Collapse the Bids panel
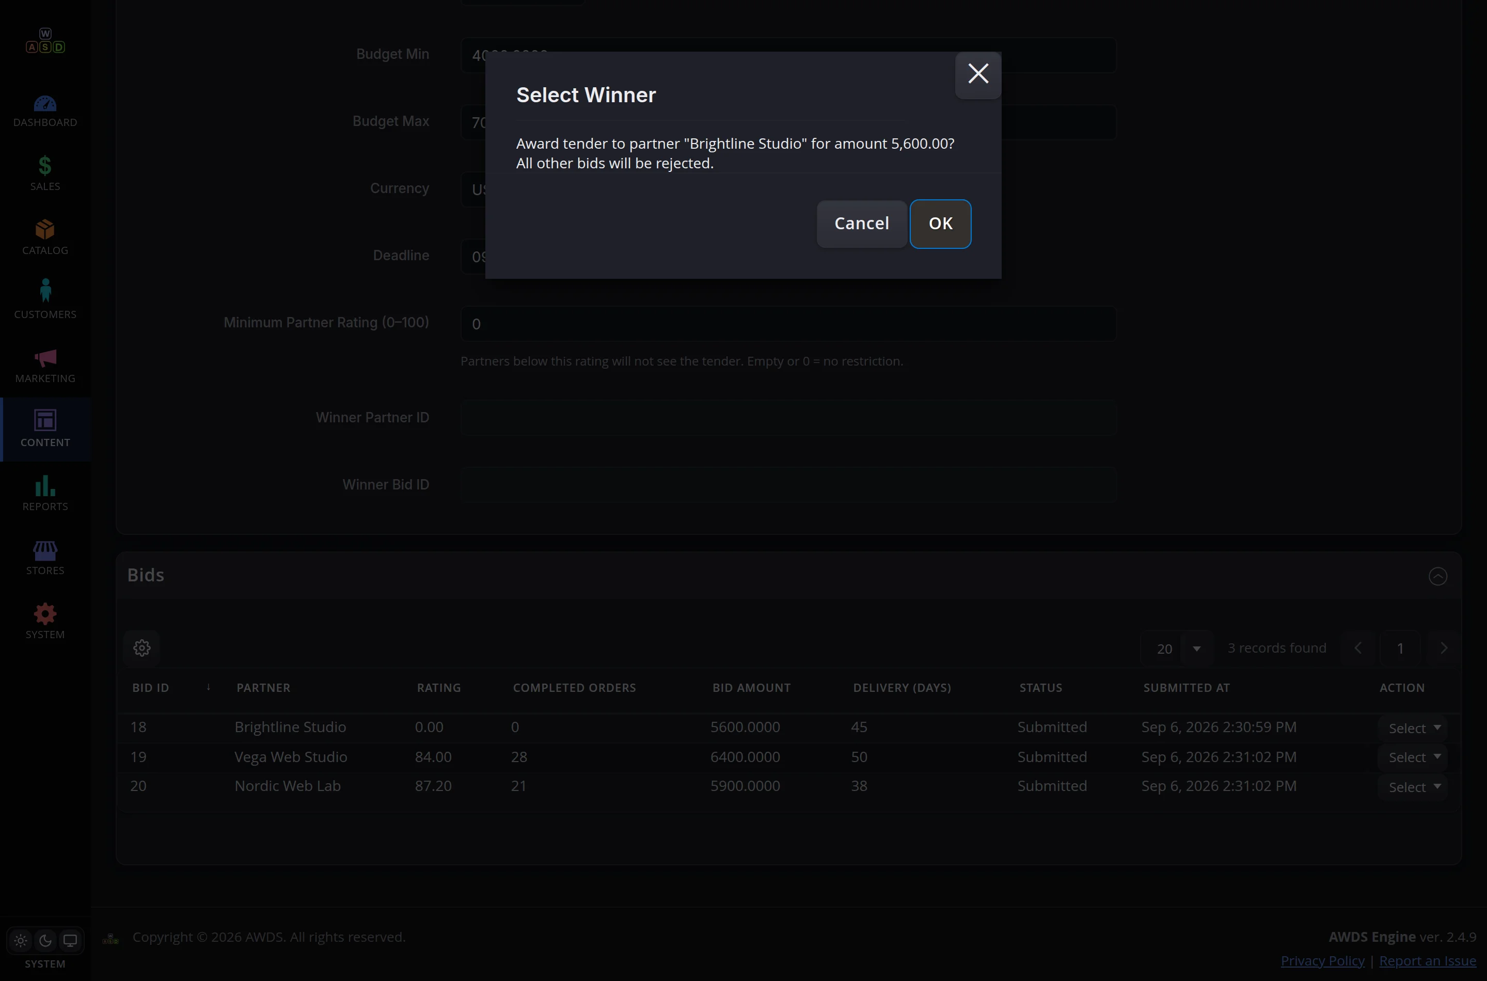Screen dimensions: 1487x981 (1437, 576)
